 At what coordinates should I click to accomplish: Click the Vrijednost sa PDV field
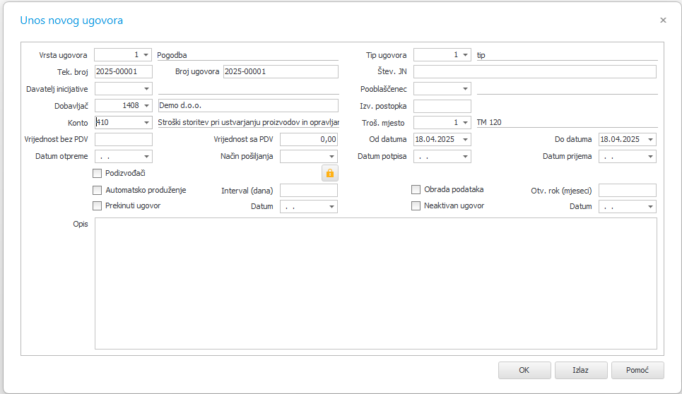(308, 139)
